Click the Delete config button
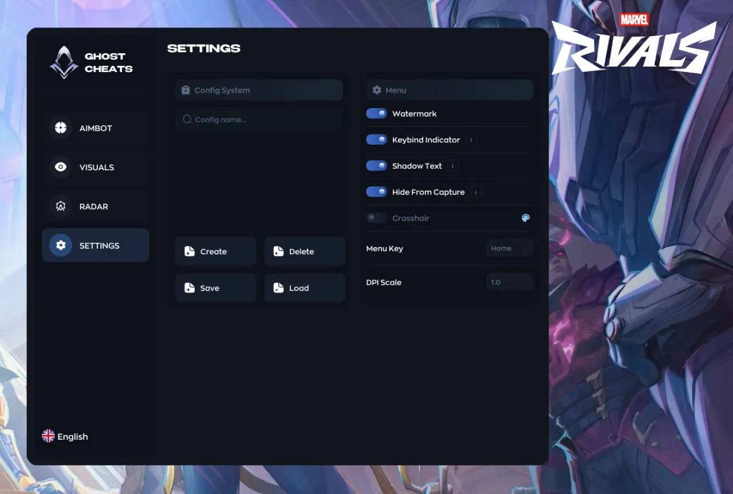Image resolution: width=733 pixels, height=494 pixels. (x=305, y=251)
